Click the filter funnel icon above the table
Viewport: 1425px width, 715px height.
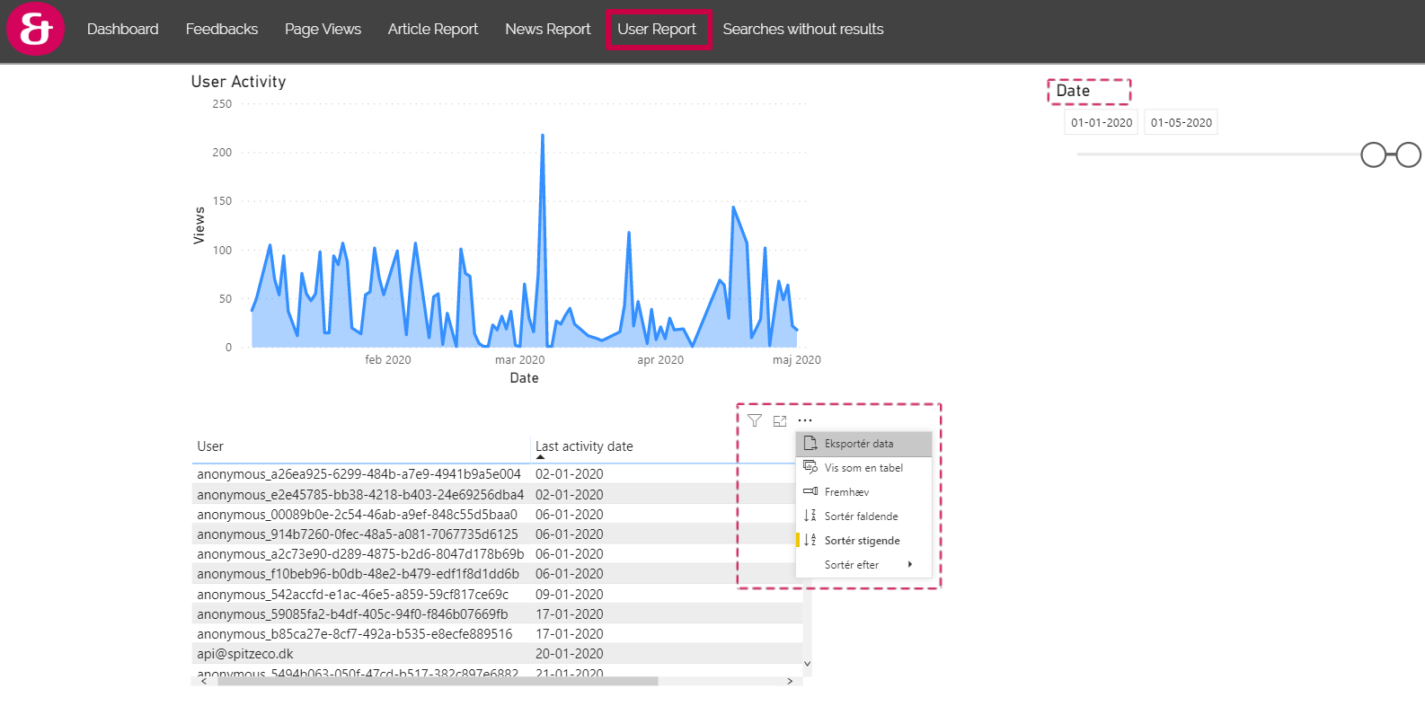(x=755, y=420)
